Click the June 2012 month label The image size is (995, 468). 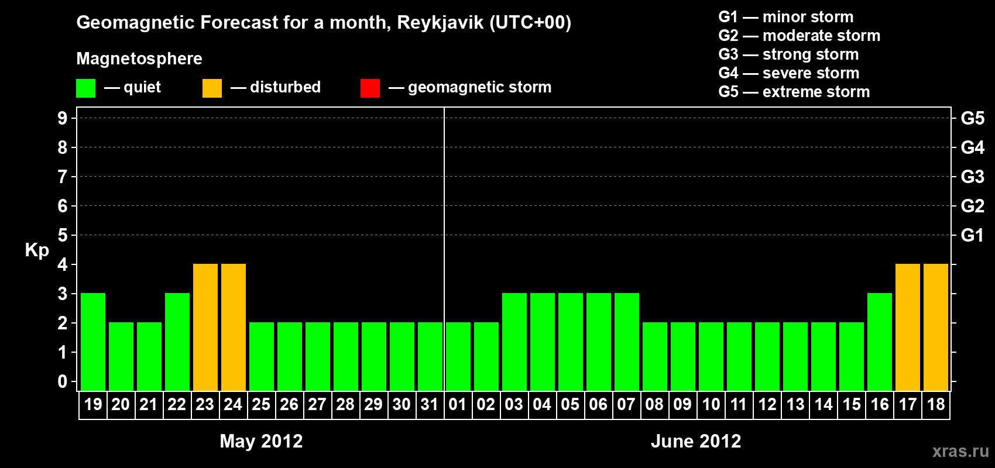point(696,441)
